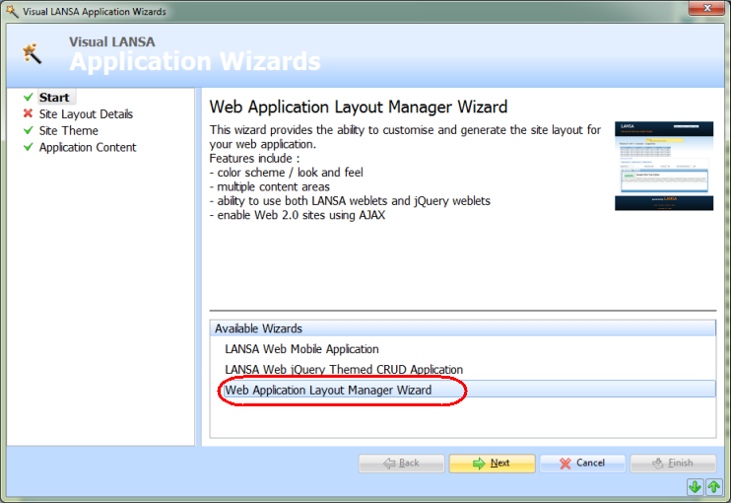The width and height of the screenshot is (731, 503).
Task: Click the Next button
Action: coord(492,463)
